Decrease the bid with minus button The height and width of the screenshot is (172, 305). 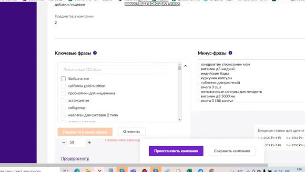63,142
